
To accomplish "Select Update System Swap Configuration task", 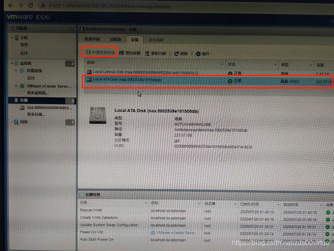I will (x=206, y=226).
